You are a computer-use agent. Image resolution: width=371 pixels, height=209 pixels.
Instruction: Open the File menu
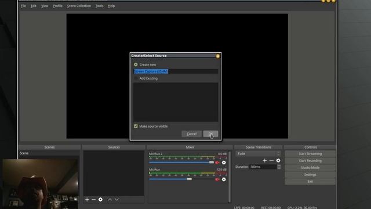(x=23, y=6)
